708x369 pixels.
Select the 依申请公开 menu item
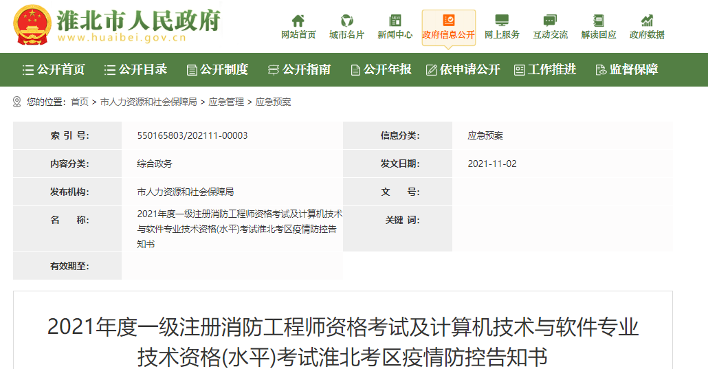[x=463, y=69]
